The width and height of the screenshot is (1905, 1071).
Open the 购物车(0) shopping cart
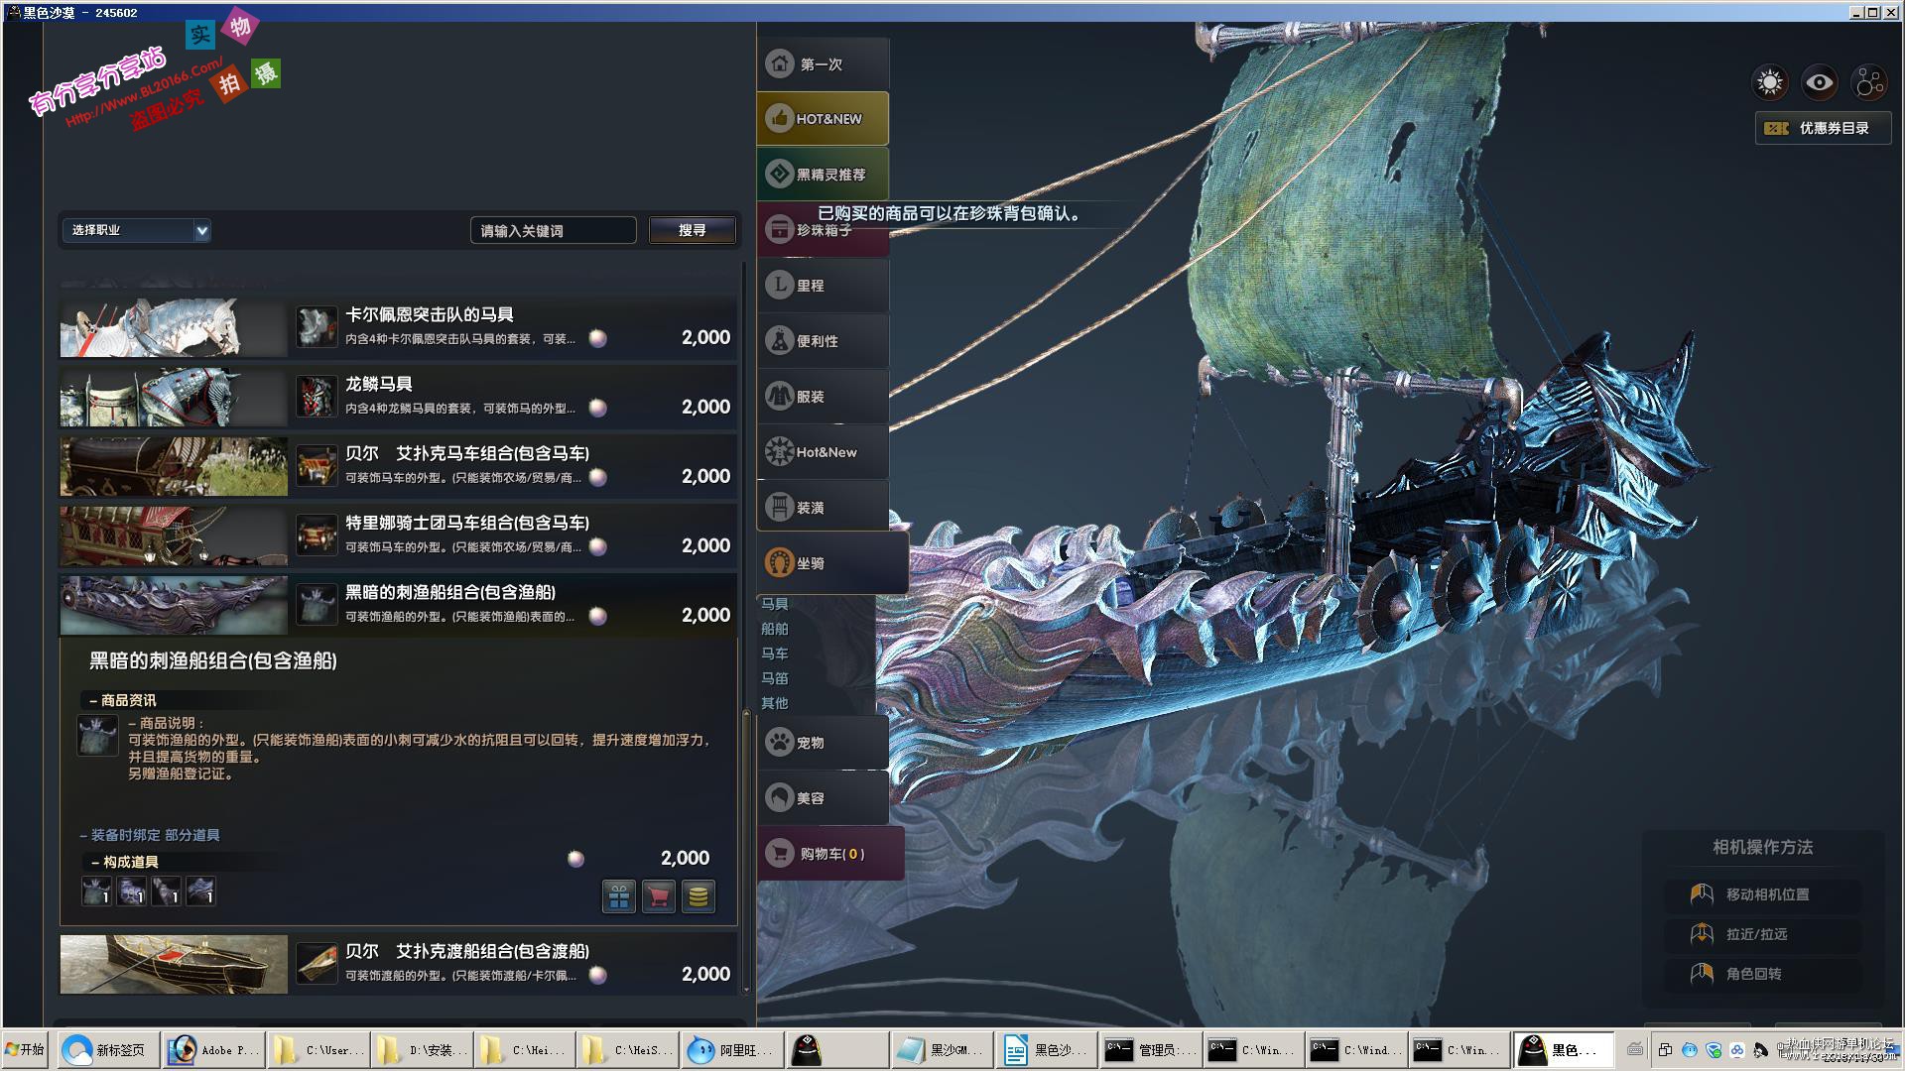[x=830, y=854]
